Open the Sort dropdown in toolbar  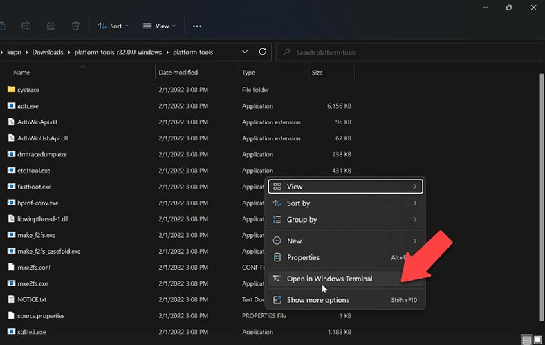pyautogui.click(x=113, y=26)
